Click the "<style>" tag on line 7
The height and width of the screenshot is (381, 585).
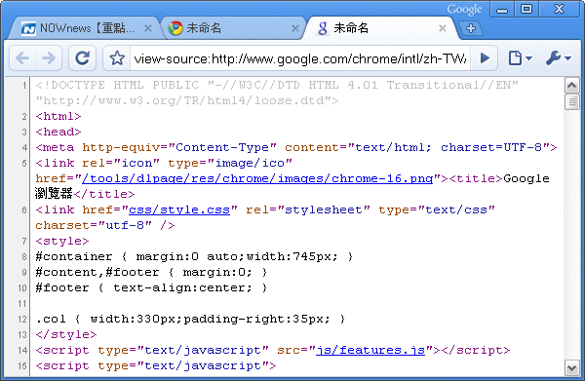coord(62,241)
